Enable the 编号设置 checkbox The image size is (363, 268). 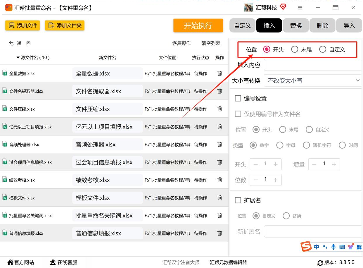[238, 98]
